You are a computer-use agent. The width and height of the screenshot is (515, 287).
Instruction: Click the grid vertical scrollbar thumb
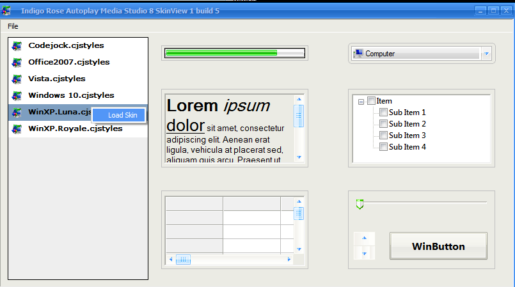point(299,214)
